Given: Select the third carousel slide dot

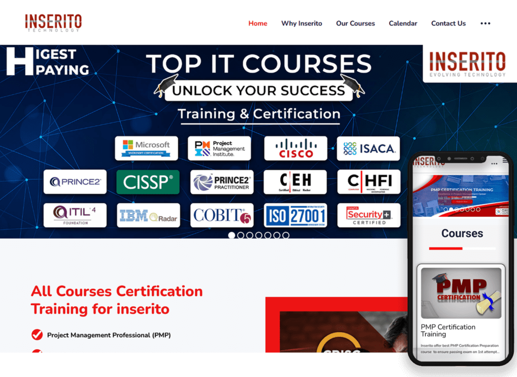Looking at the screenshot, I should coord(249,235).
